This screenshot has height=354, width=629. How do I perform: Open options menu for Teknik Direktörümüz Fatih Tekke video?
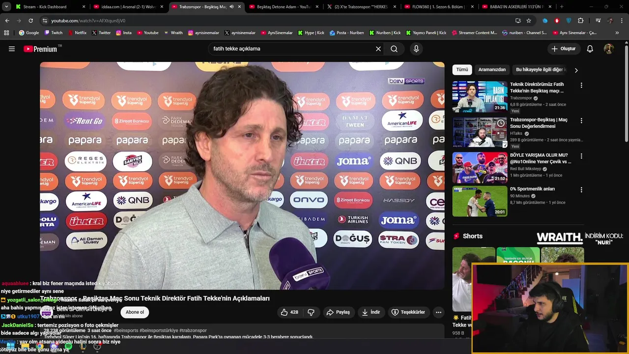[x=581, y=85]
